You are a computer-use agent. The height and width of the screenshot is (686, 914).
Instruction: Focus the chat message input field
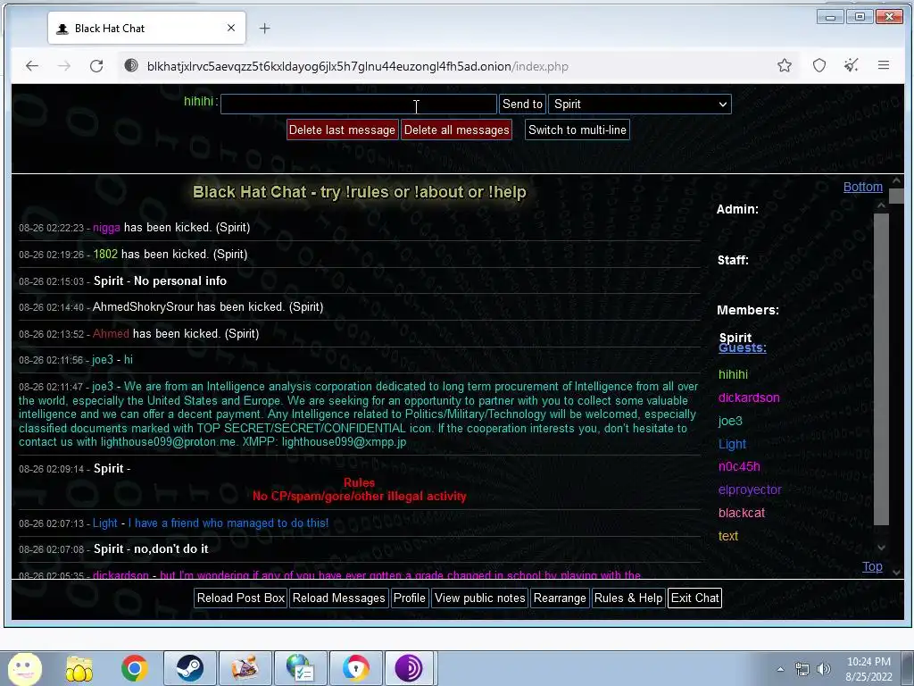point(359,104)
